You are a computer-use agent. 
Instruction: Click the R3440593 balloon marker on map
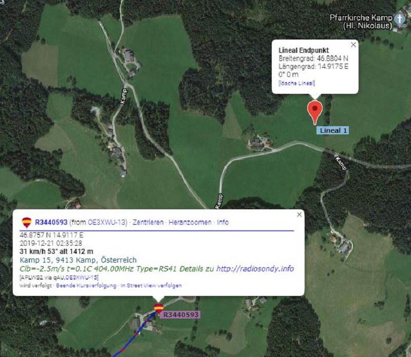pyautogui.click(x=158, y=308)
